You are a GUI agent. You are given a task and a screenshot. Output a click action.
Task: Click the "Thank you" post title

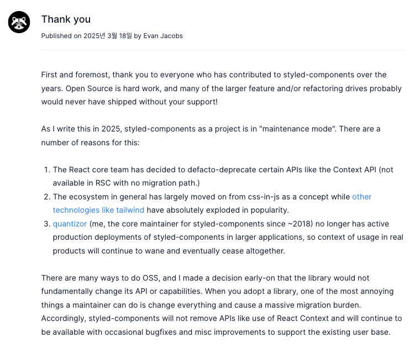(66, 19)
